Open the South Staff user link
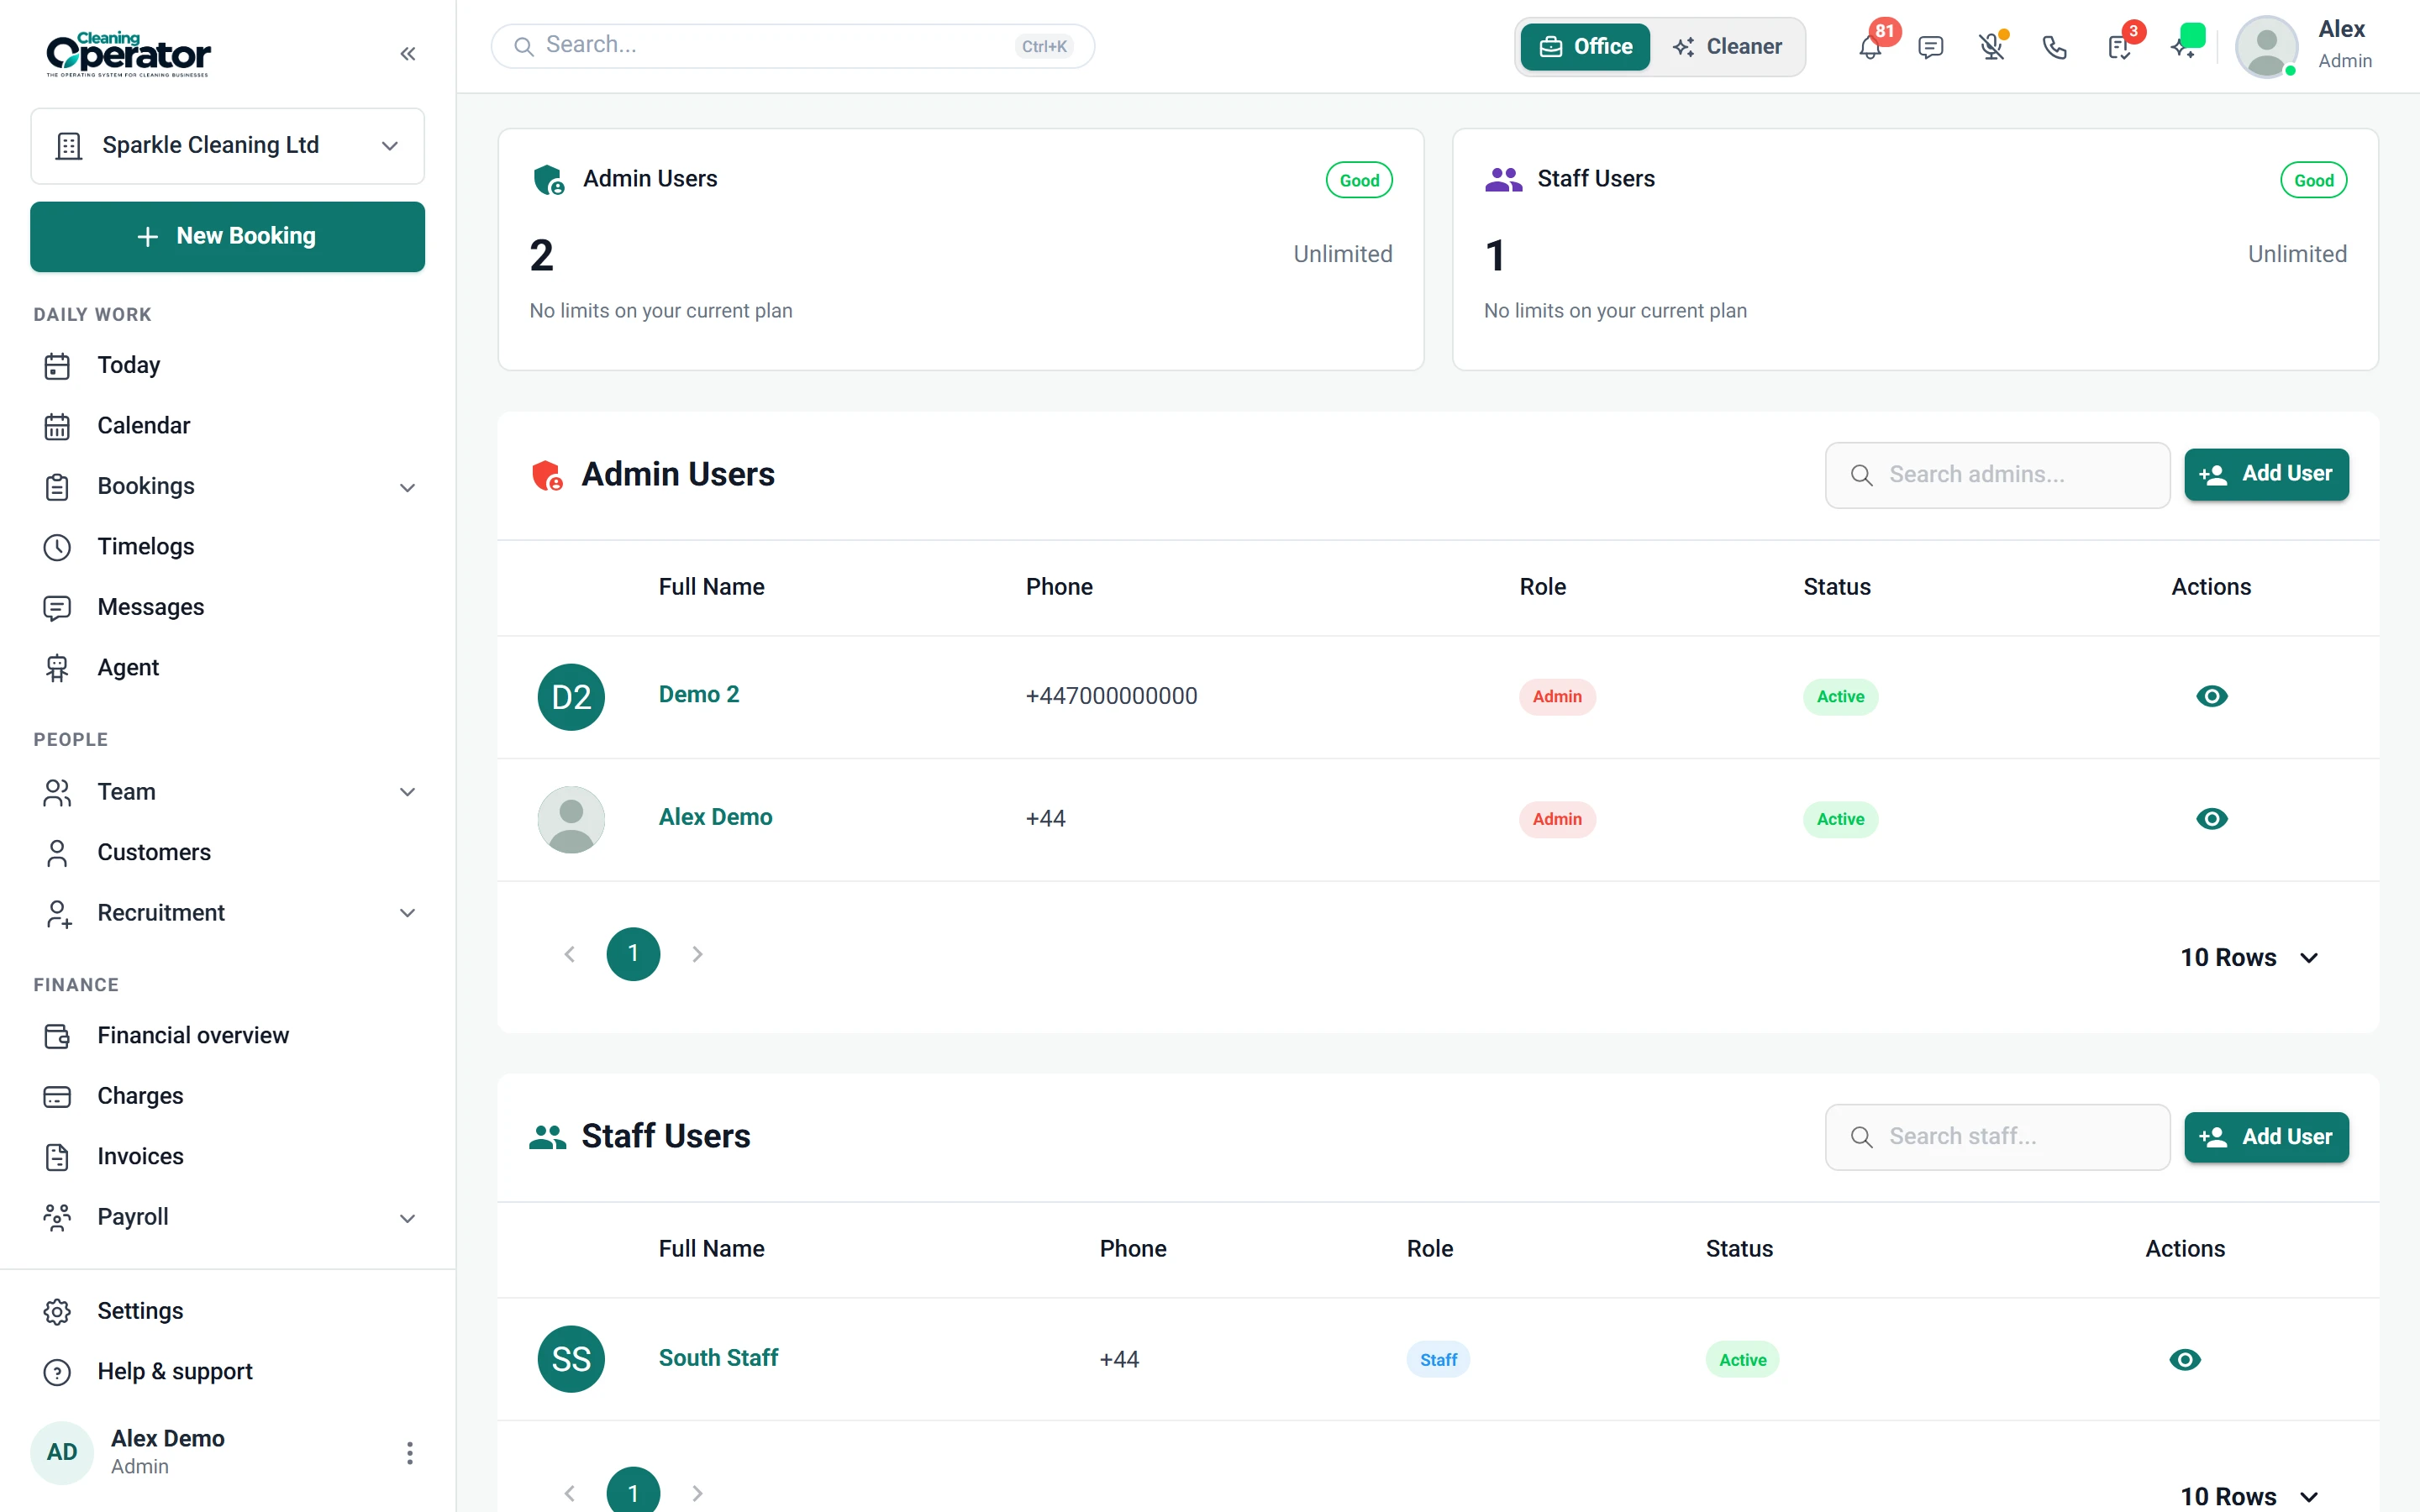This screenshot has width=2420, height=1512. pos(718,1358)
